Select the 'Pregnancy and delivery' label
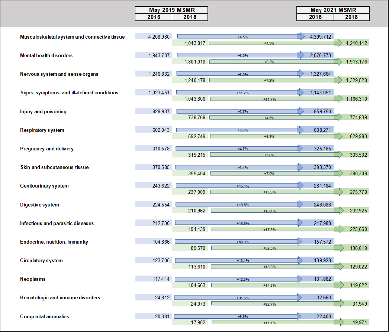389x332 pixels. point(47,149)
